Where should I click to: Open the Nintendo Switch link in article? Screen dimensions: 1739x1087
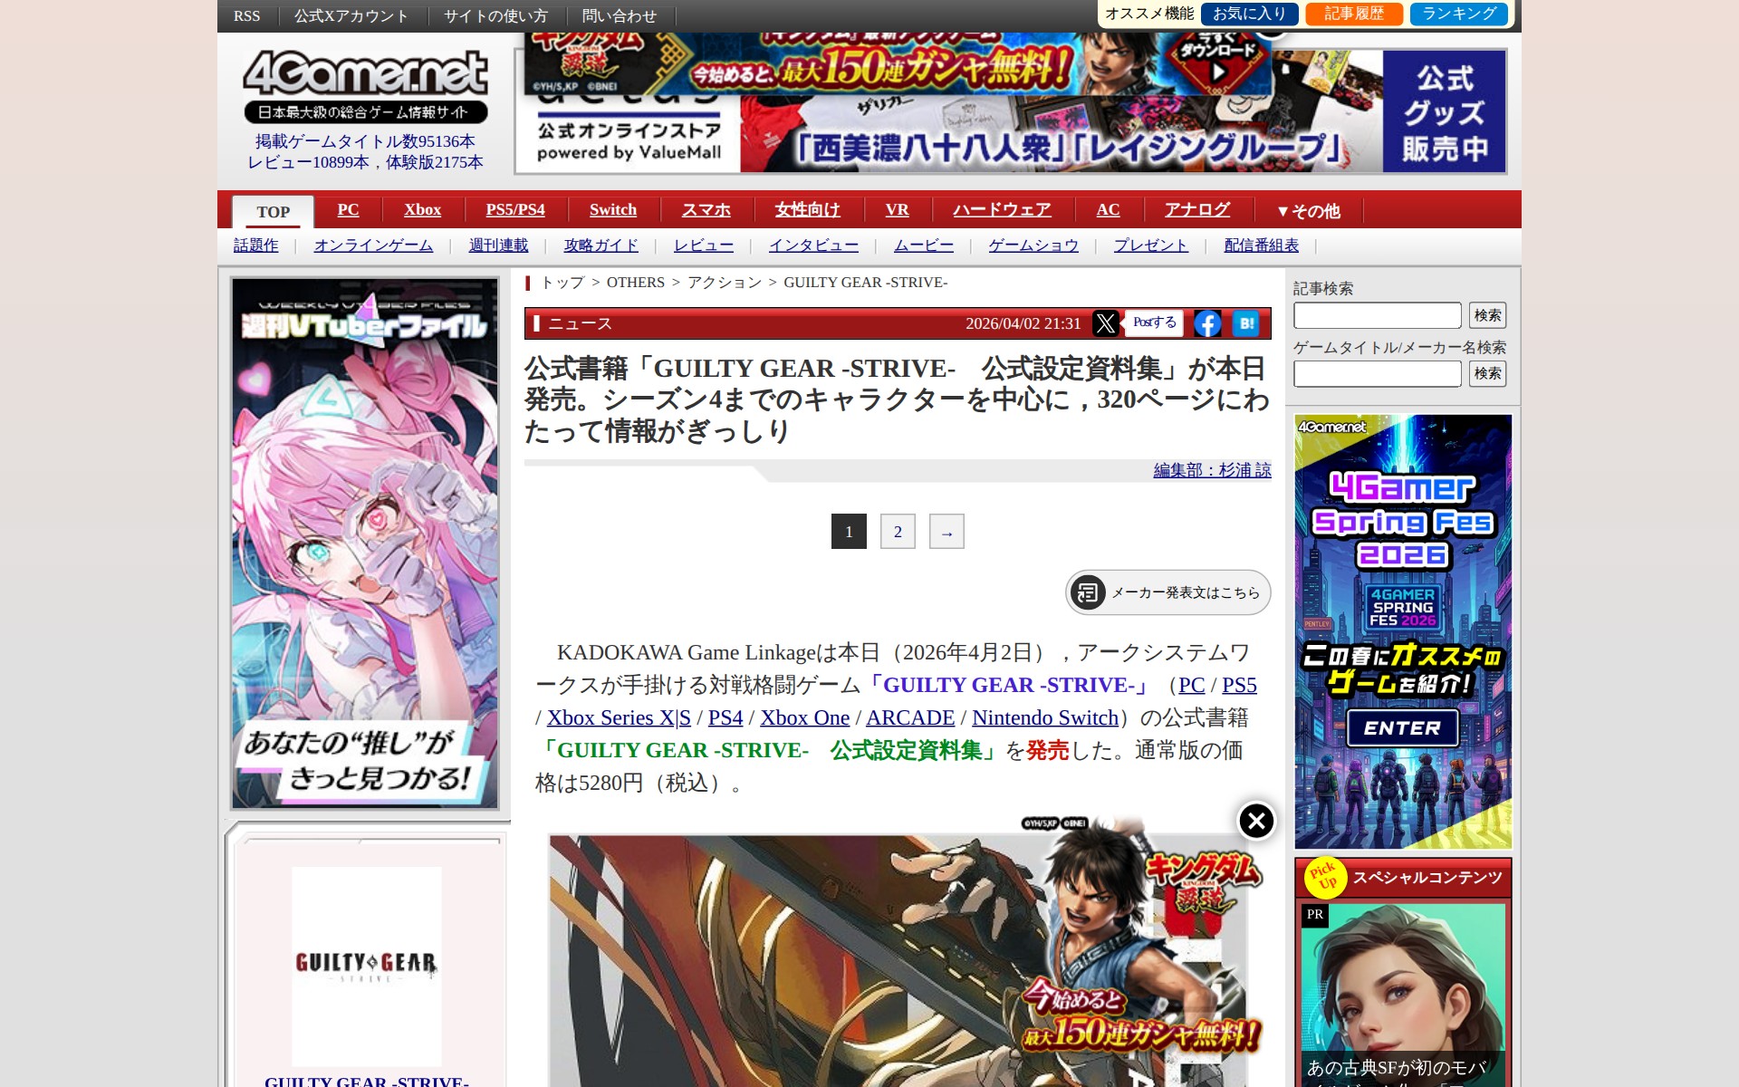[1045, 718]
